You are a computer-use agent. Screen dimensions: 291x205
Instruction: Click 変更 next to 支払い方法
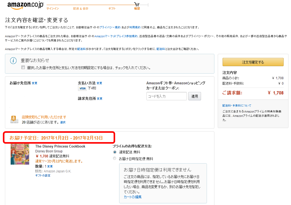click(99, 83)
